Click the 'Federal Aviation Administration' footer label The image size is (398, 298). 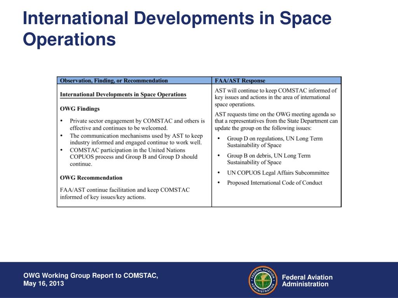307,281
